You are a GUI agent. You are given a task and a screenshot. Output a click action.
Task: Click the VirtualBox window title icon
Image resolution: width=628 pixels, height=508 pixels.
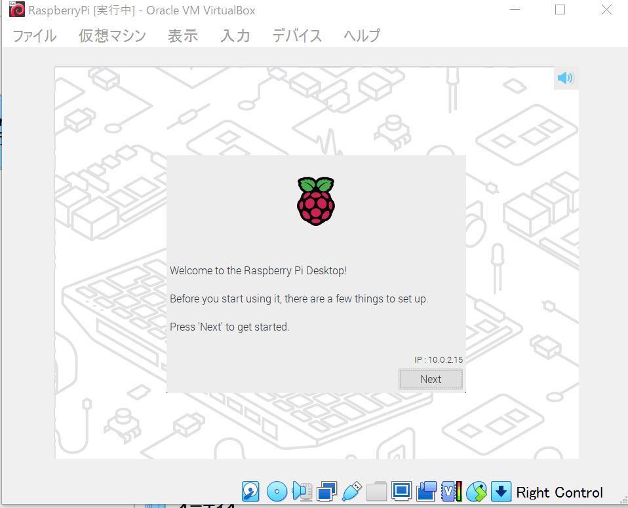pyautogui.click(x=17, y=10)
